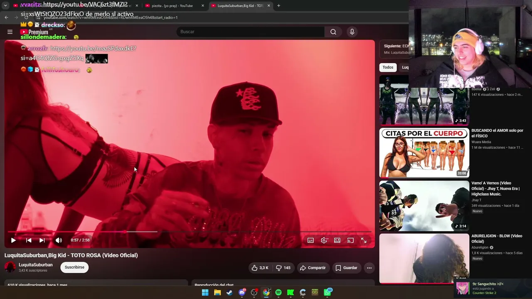The width and height of the screenshot is (532, 299).
Task: Open Discord from the taskbar
Action: click(242, 292)
